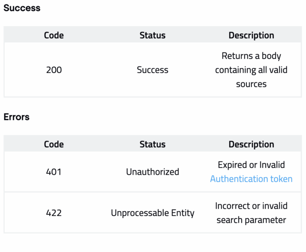
Task: Click the Errors section heading
Action: 16,117
